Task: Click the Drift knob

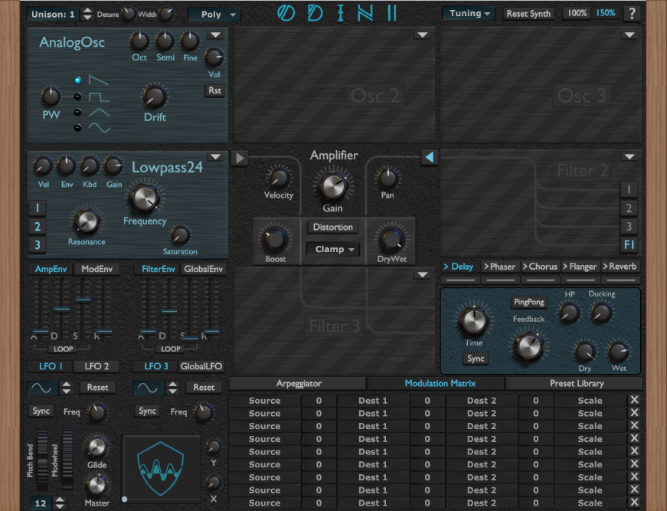Action: pos(155,97)
